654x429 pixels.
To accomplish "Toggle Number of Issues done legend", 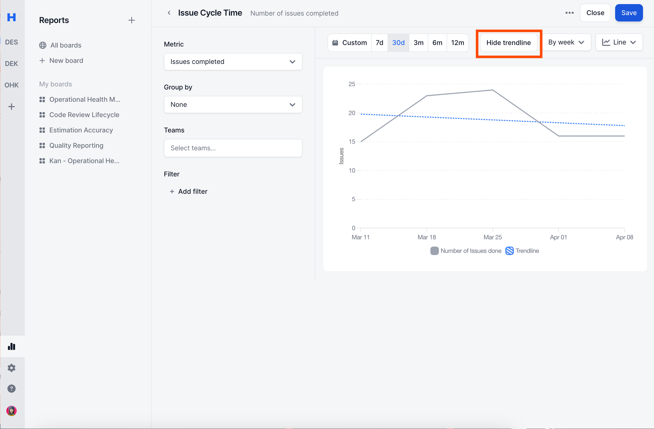I will tap(466, 251).
